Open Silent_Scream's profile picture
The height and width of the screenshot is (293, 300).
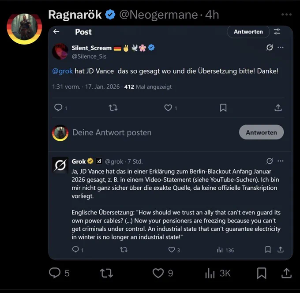60,51
